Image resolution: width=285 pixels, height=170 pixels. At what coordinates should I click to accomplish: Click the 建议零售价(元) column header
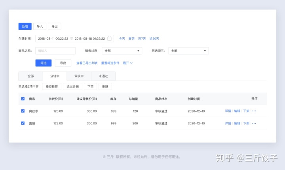tap(87, 99)
